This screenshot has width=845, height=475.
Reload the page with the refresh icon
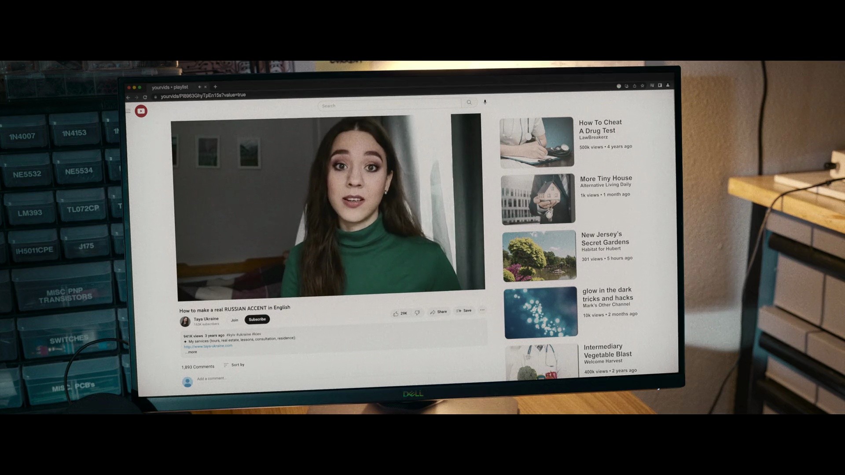(145, 97)
